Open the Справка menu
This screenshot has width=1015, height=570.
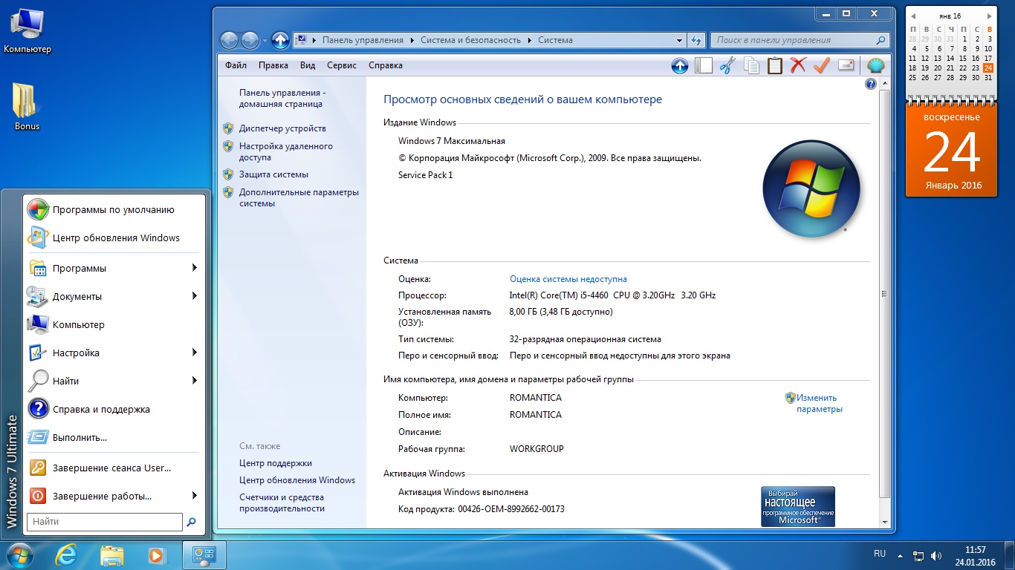[x=386, y=65]
